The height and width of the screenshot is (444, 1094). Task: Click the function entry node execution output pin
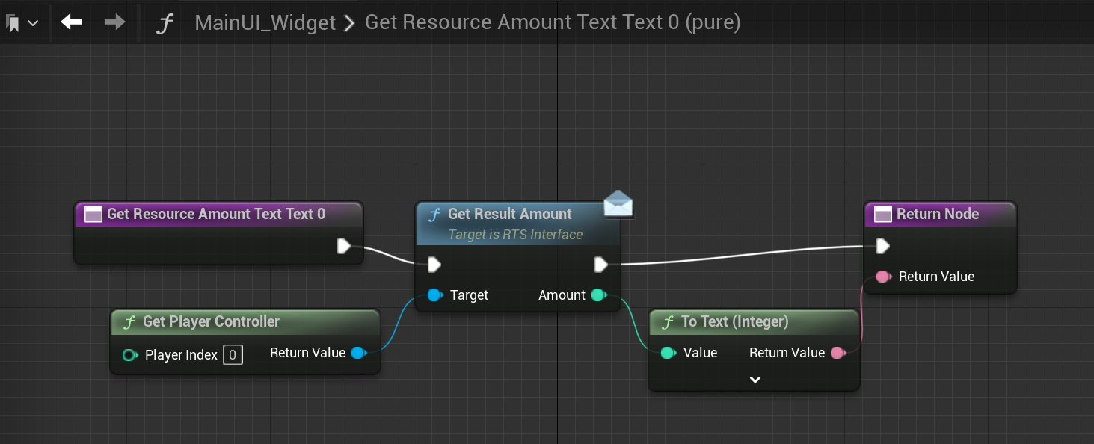pyautogui.click(x=343, y=246)
